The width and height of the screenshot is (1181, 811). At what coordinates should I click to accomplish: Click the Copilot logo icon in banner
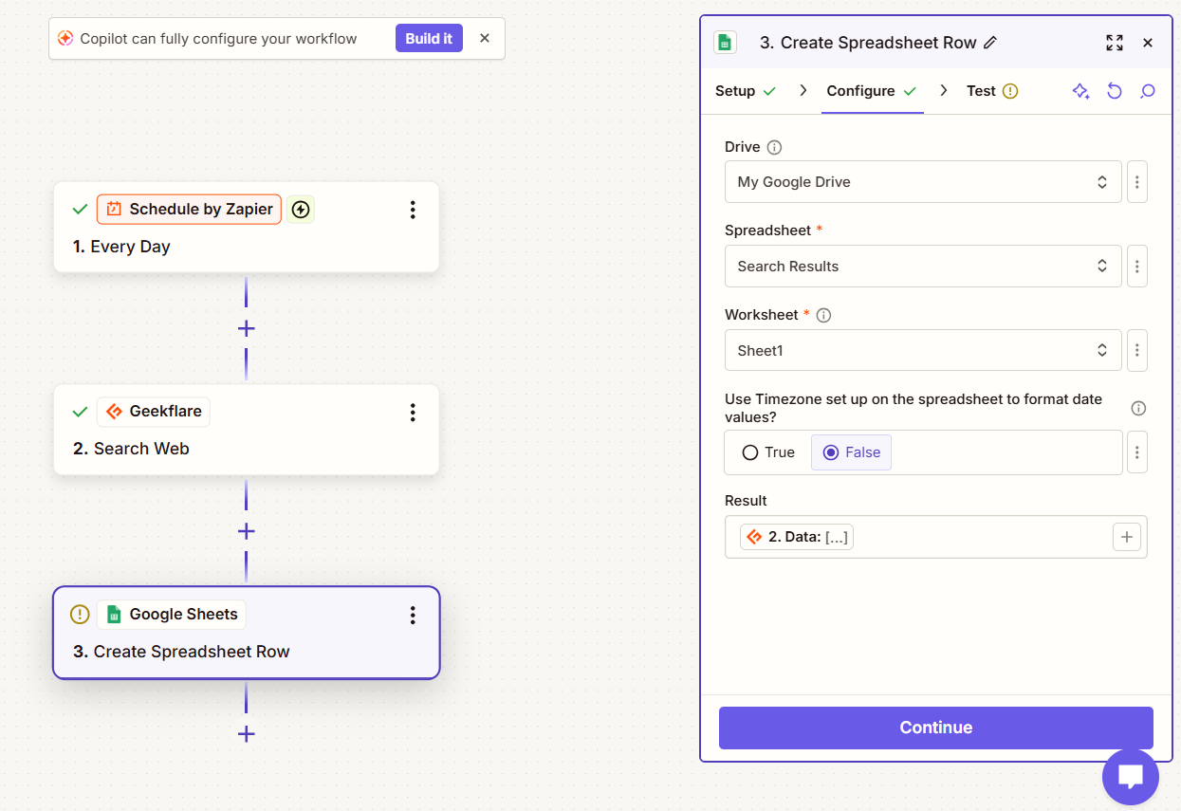point(65,39)
